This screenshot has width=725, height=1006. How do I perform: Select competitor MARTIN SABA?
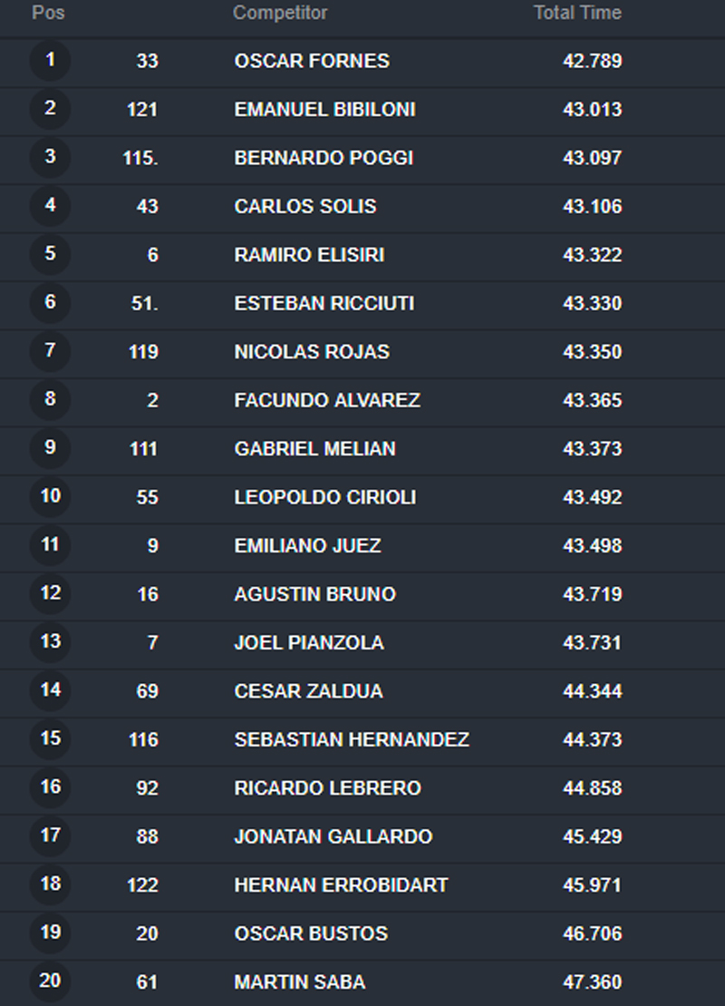click(299, 982)
